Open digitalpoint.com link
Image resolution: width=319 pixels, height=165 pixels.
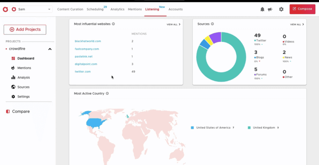pos(86,64)
